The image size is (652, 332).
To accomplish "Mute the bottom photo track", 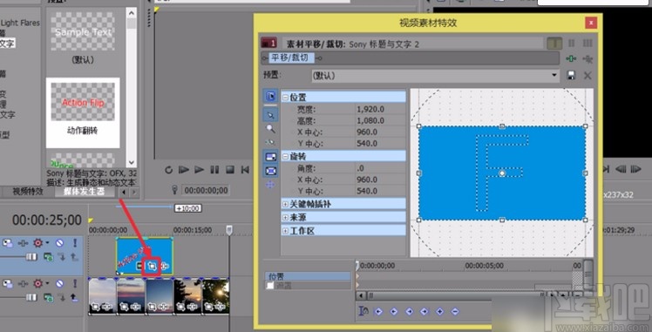I will click(x=59, y=283).
